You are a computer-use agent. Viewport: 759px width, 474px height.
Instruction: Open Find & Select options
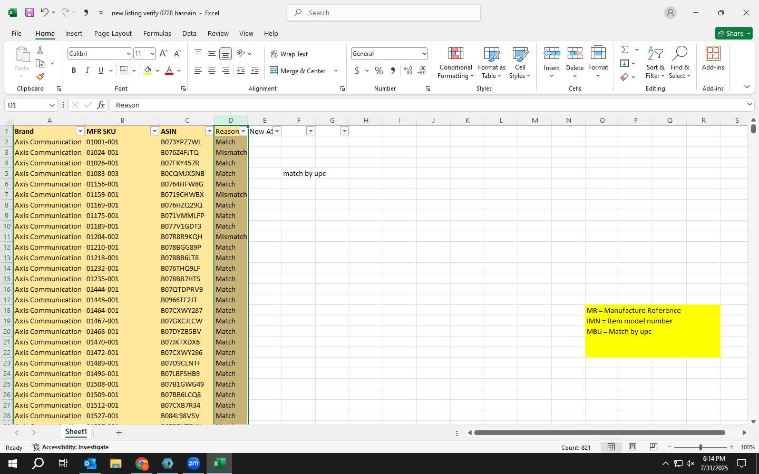(680, 62)
